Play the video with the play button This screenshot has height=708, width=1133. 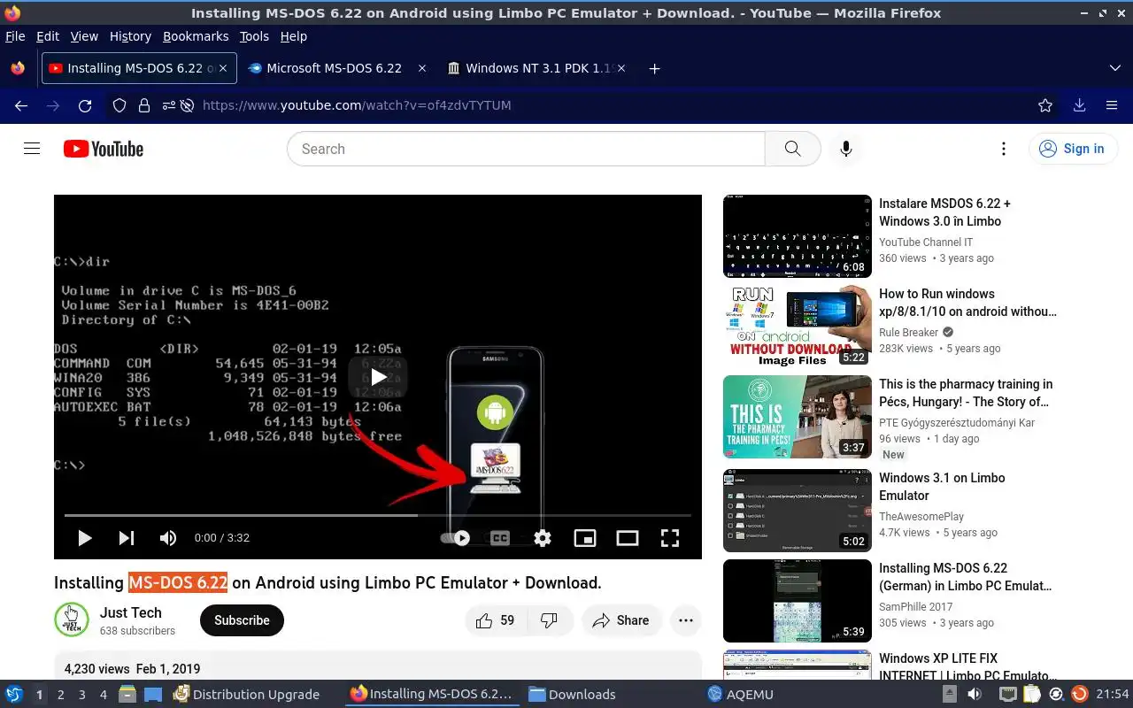coord(85,538)
